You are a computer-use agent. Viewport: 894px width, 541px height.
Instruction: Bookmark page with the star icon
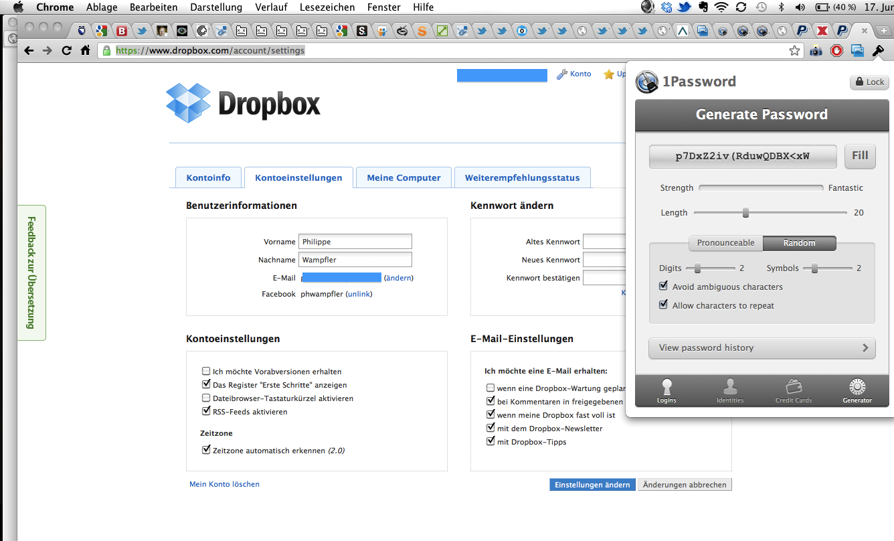pyautogui.click(x=794, y=51)
